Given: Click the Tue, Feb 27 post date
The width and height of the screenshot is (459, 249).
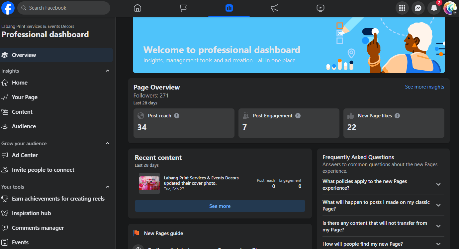Looking at the screenshot, I should coord(174,189).
